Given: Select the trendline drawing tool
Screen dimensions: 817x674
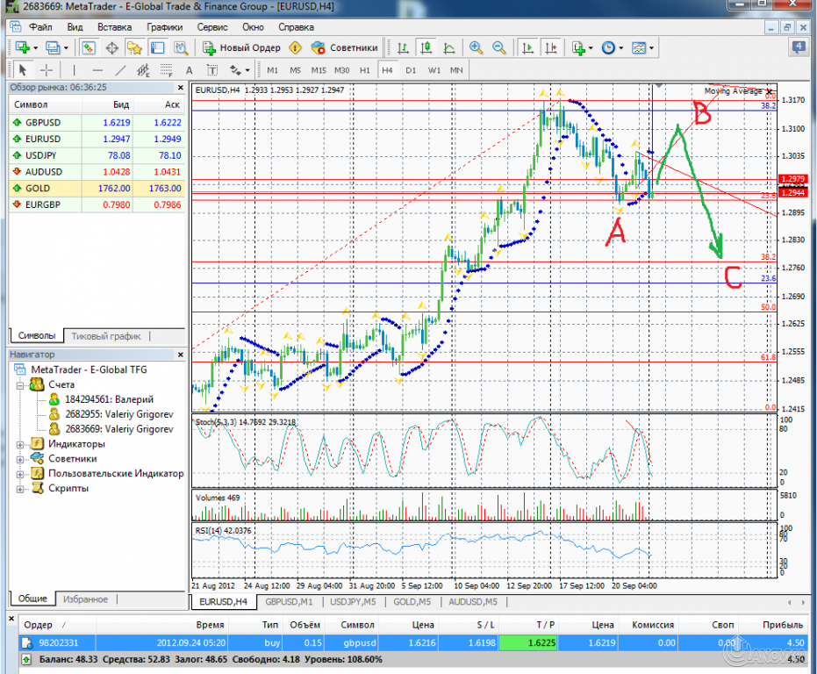Looking at the screenshot, I should click(x=119, y=69).
